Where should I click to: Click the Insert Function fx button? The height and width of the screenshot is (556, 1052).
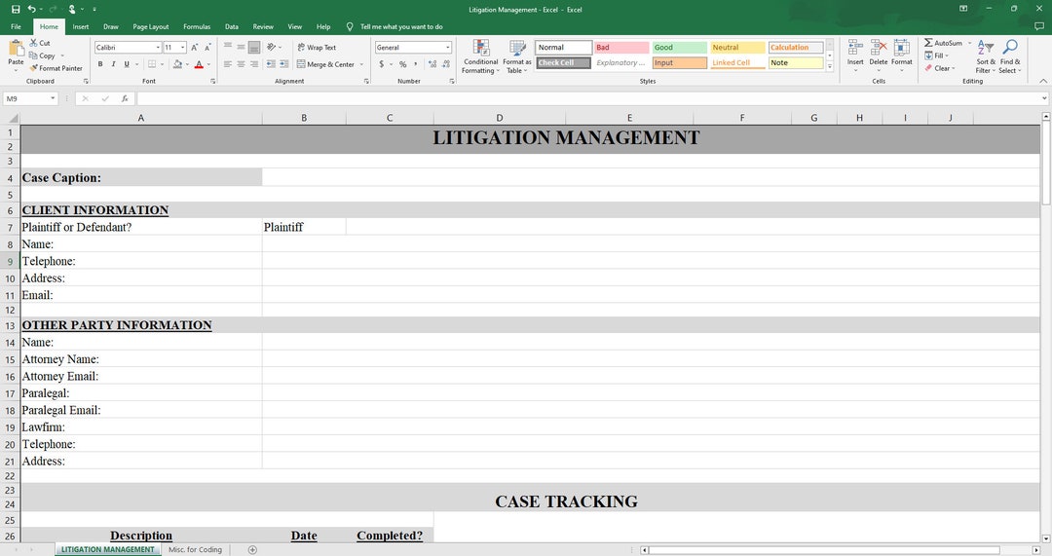click(x=125, y=98)
